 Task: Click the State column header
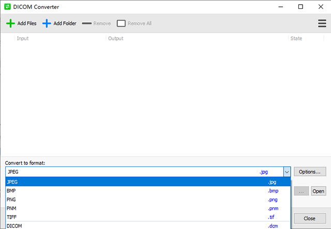306,38
